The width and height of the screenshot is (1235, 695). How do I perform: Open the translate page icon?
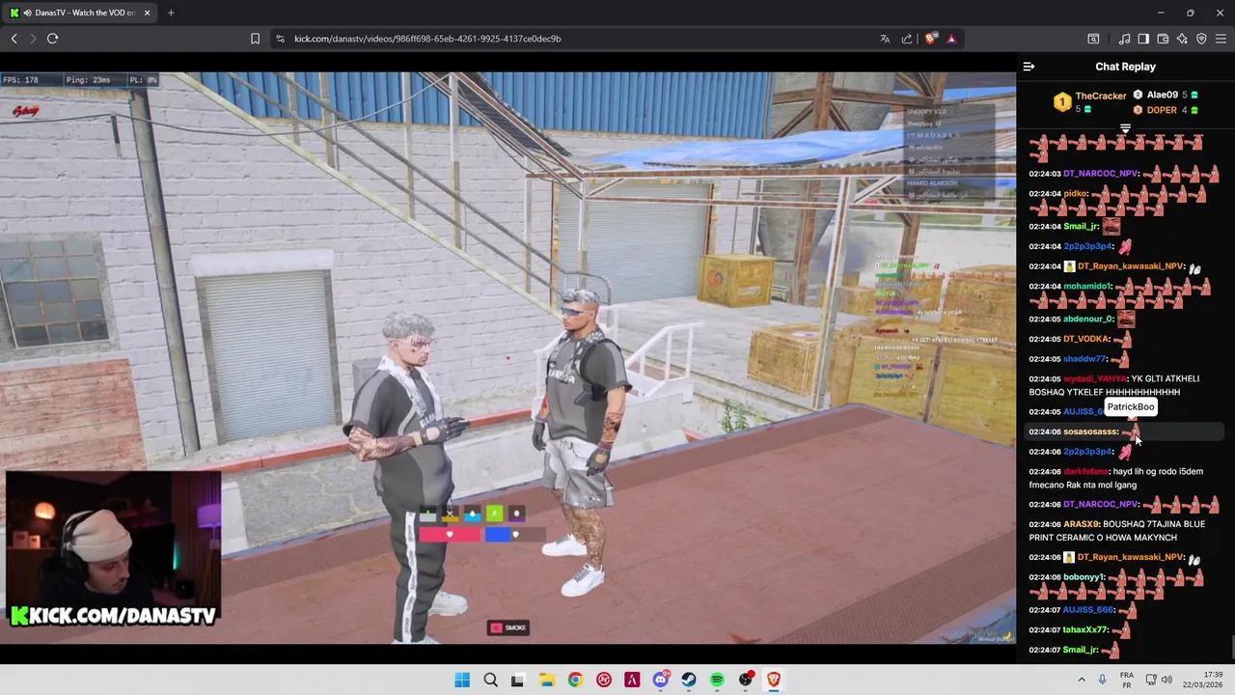click(x=885, y=39)
